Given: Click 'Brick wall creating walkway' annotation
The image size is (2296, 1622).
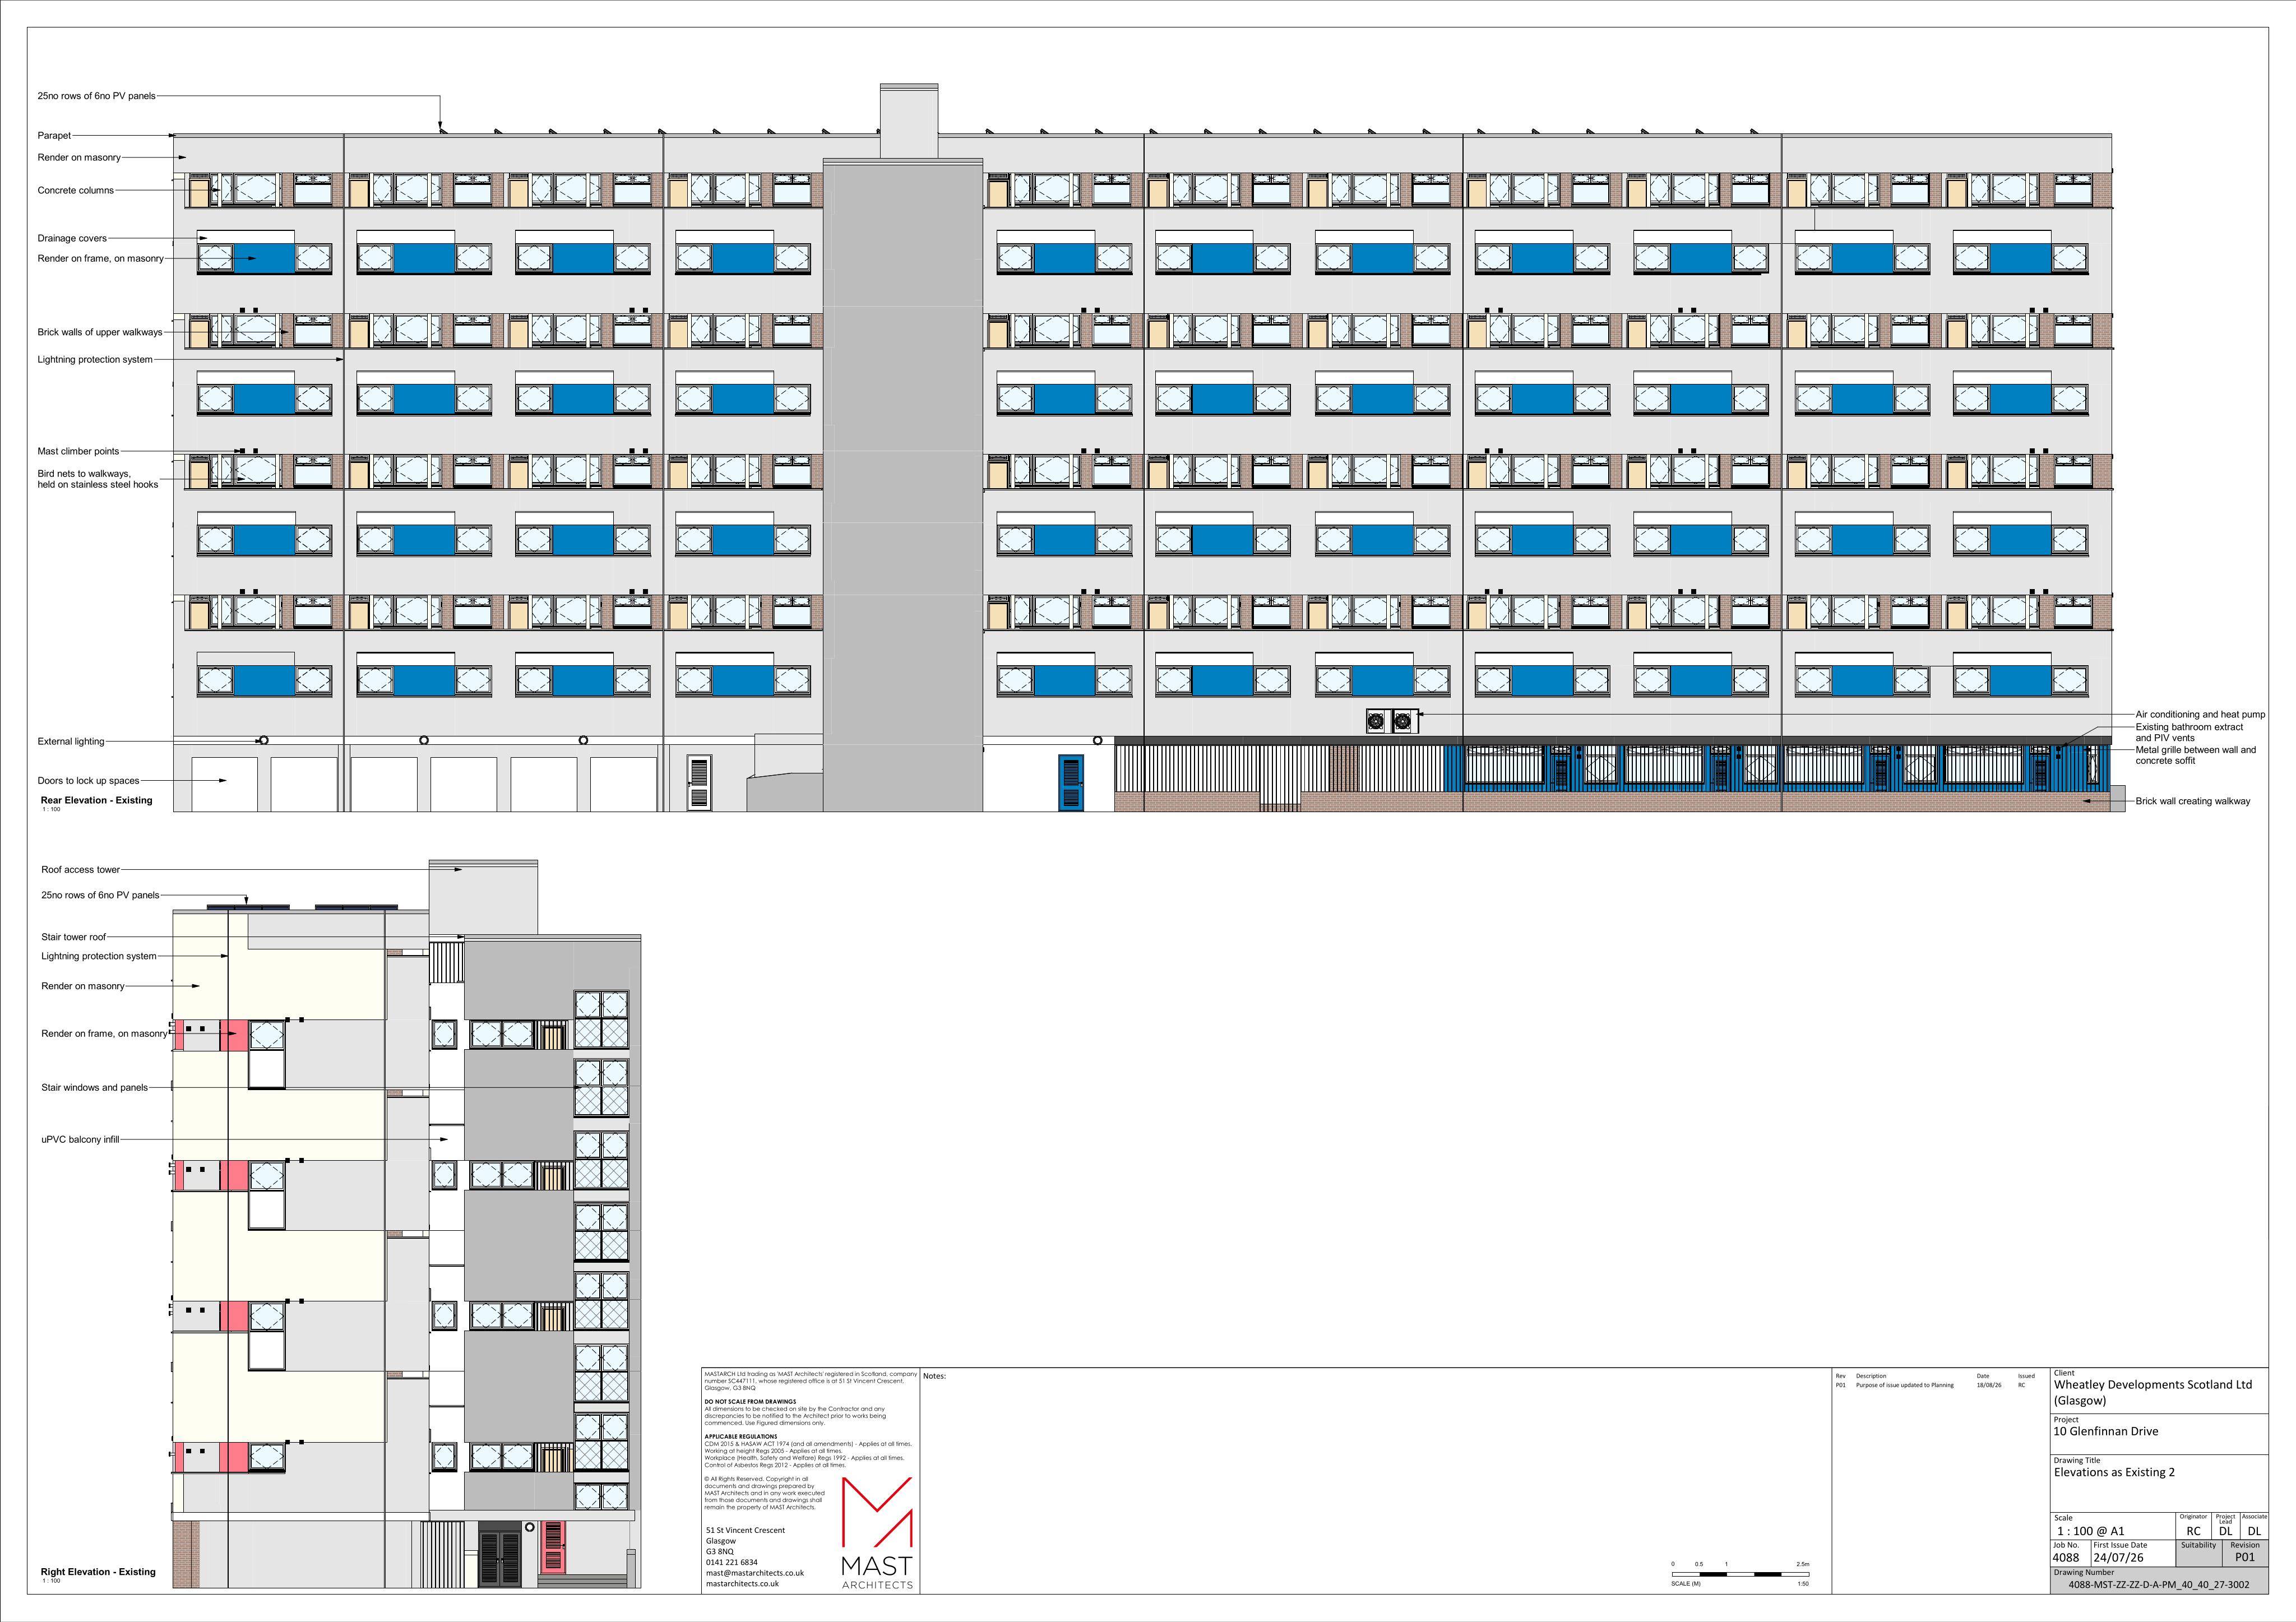Looking at the screenshot, I should coord(2192,801).
